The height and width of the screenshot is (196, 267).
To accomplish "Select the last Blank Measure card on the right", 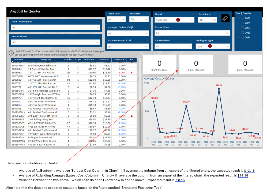I will click(245, 64).
